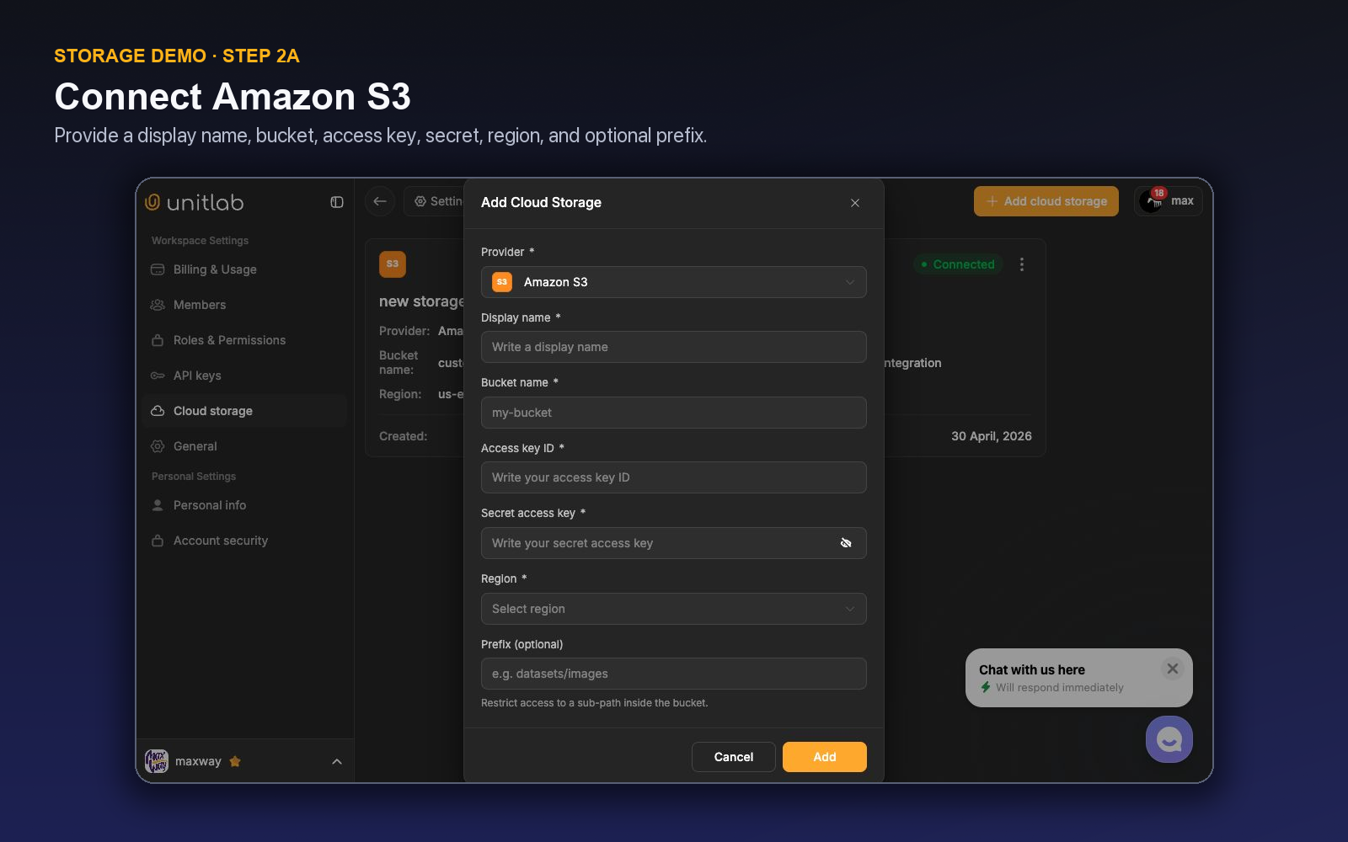Open Account security settings
Screen dimensions: 1348x842
(244, 541)
